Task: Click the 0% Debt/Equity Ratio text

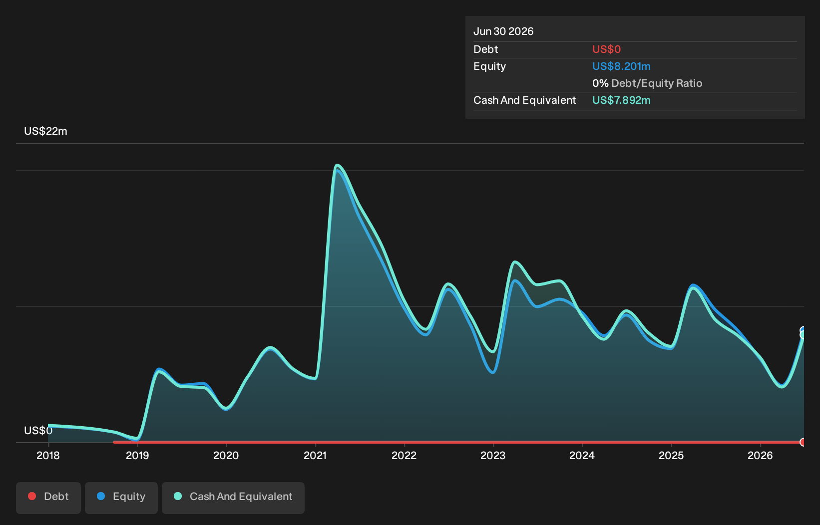Action: point(647,83)
